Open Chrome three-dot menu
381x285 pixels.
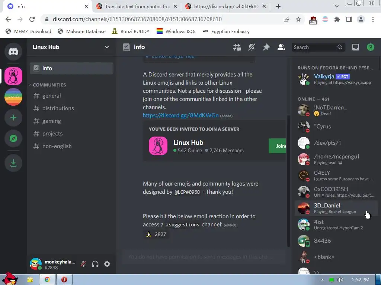[373, 19]
